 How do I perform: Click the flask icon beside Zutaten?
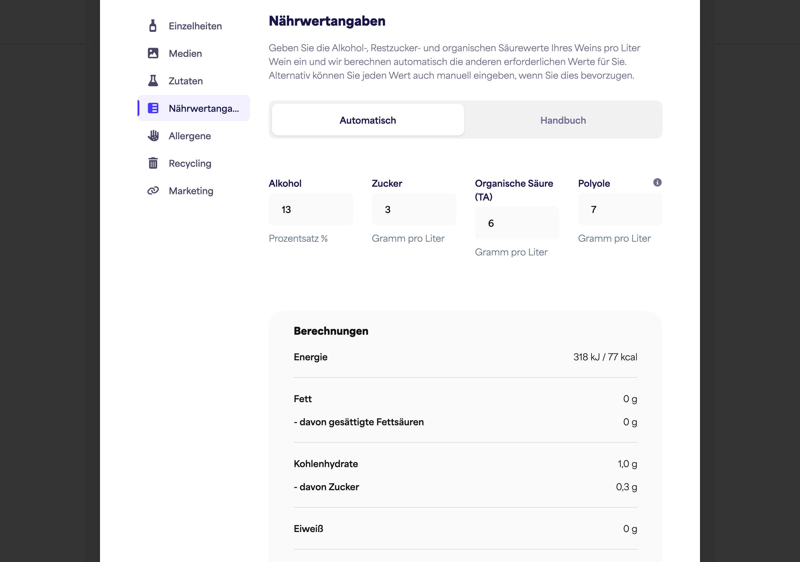[153, 81]
